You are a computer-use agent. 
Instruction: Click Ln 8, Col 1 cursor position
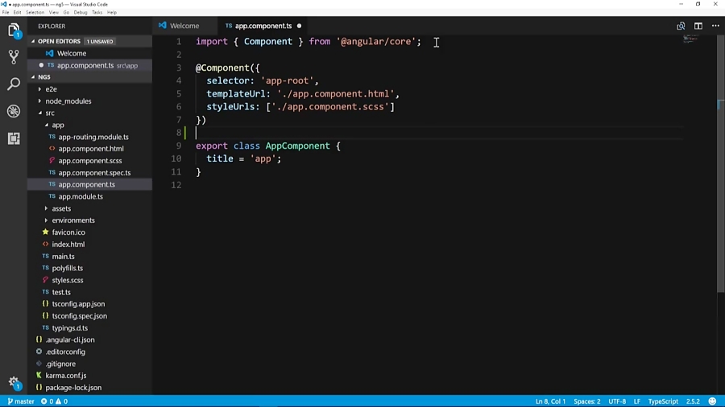(550, 401)
